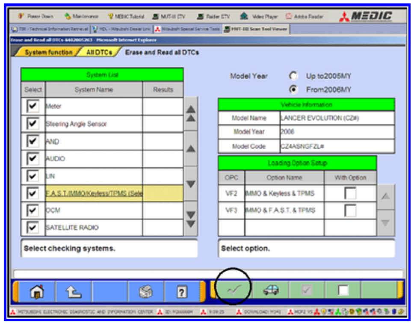Click the vehicle car icon button
Viewport: 411px width, 323px height.
pos(271,290)
